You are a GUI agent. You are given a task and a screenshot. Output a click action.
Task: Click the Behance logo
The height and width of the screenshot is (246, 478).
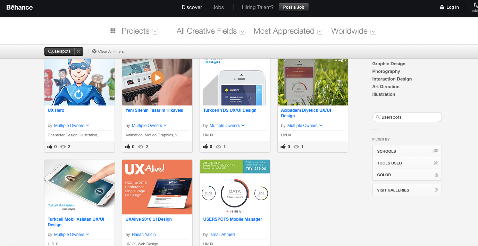click(x=19, y=7)
